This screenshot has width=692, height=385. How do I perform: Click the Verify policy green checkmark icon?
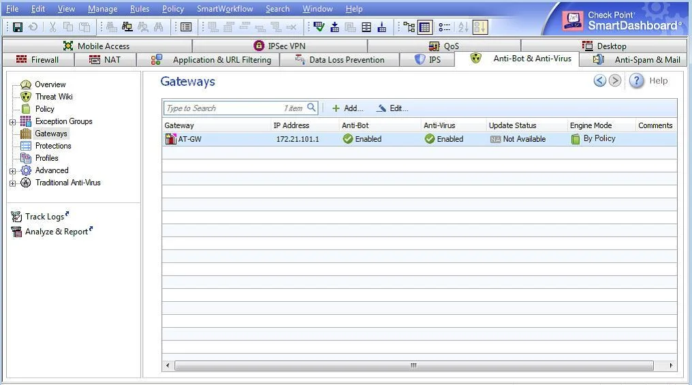pos(319,27)
